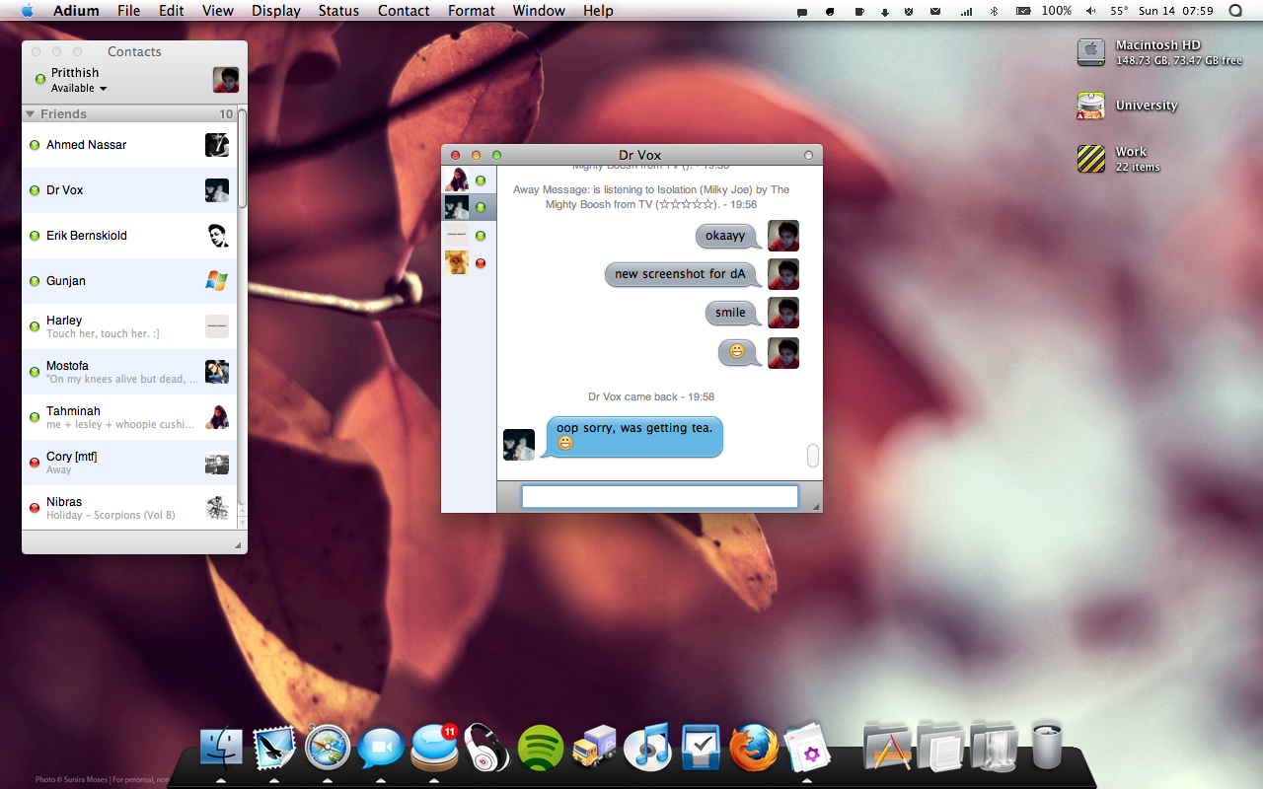The height and width of the screenshot is (789, 1263).
Task: Click Ahmed Nassar's avatar thumbnail
Action: click(x=217, y=145)
